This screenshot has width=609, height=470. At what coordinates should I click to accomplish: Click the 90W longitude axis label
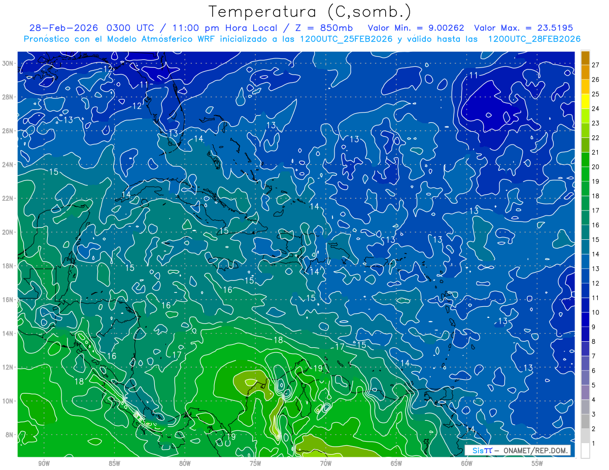(44, 463)
